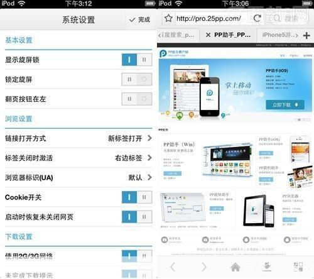Select the 新标签打开 value
Screen dimensions: 314x279
pos(125,138)
